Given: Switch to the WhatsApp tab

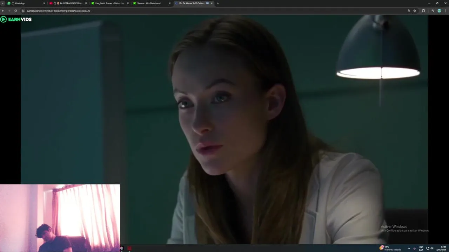Looking at the screenshot, I should coord(26,3).
